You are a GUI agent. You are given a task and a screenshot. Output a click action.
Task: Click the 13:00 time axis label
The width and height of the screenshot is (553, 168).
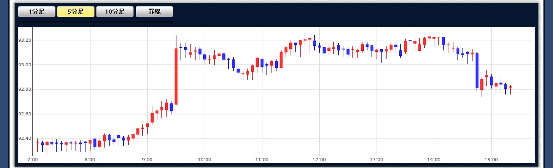[377, 160]
